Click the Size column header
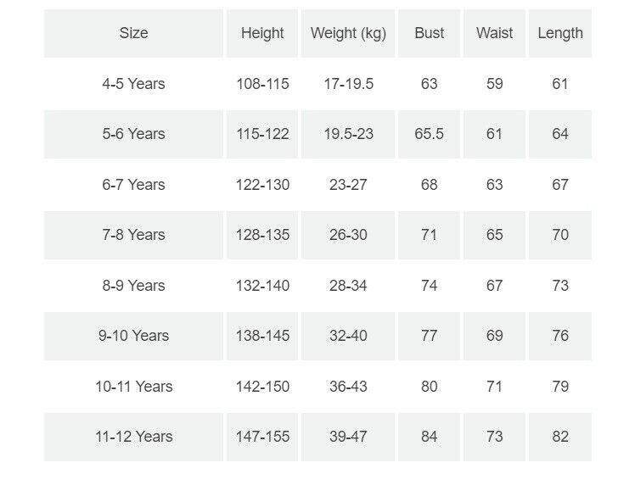Viewport: 635px width, 485px height. [133, 33]
